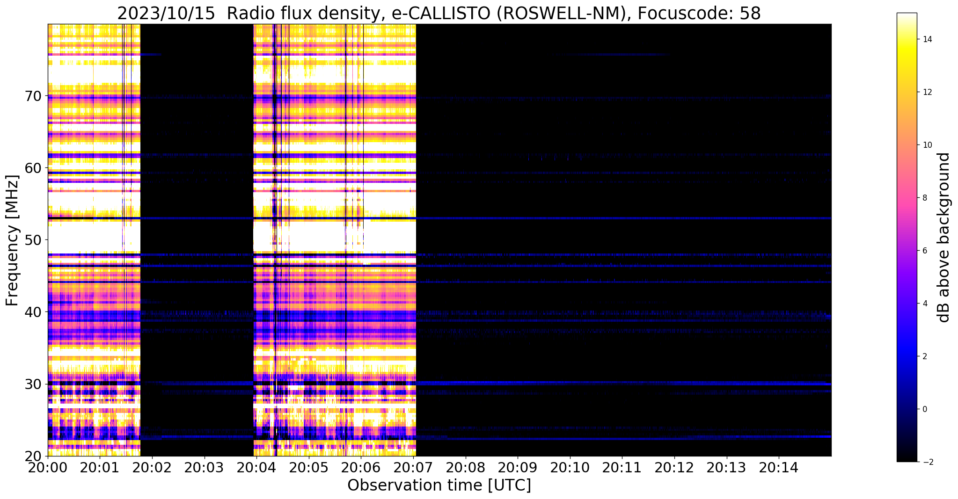Image resolution: width=958 pixels, height=499 pixels.
Task: Click the 70 MHz frequency tick label
Action: point(34,96)
